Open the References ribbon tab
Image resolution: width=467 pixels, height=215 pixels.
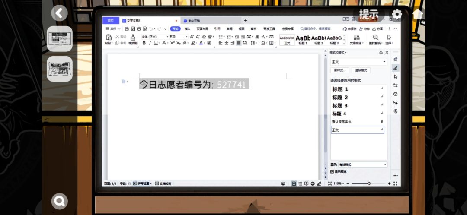coord(217,29)
